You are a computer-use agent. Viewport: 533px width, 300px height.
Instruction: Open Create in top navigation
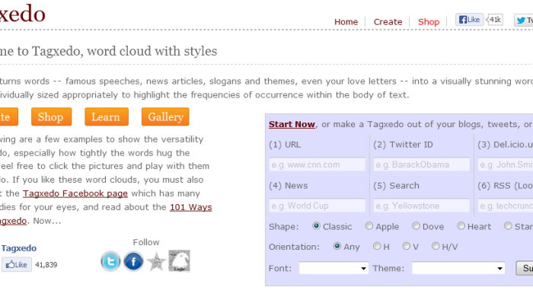point(388,22)
